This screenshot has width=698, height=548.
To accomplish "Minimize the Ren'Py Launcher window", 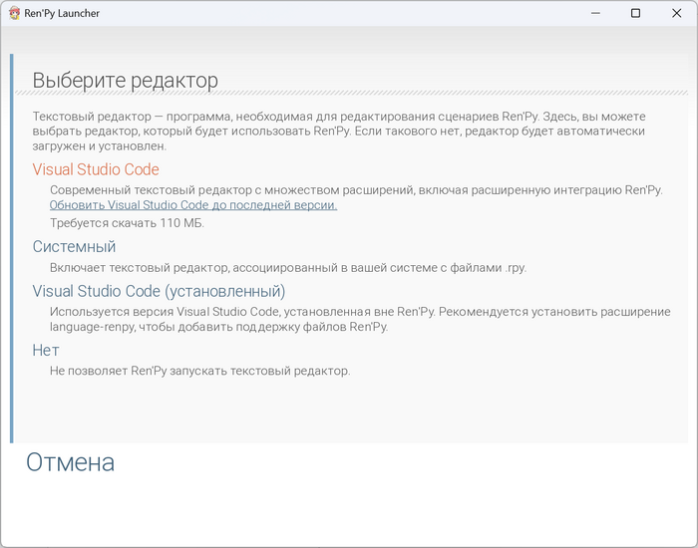I will tap(594, 13).
